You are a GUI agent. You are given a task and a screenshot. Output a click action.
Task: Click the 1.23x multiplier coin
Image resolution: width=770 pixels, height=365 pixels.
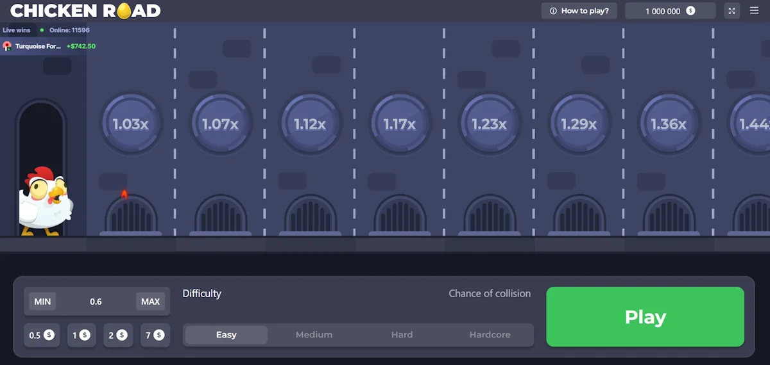point(489,124)
